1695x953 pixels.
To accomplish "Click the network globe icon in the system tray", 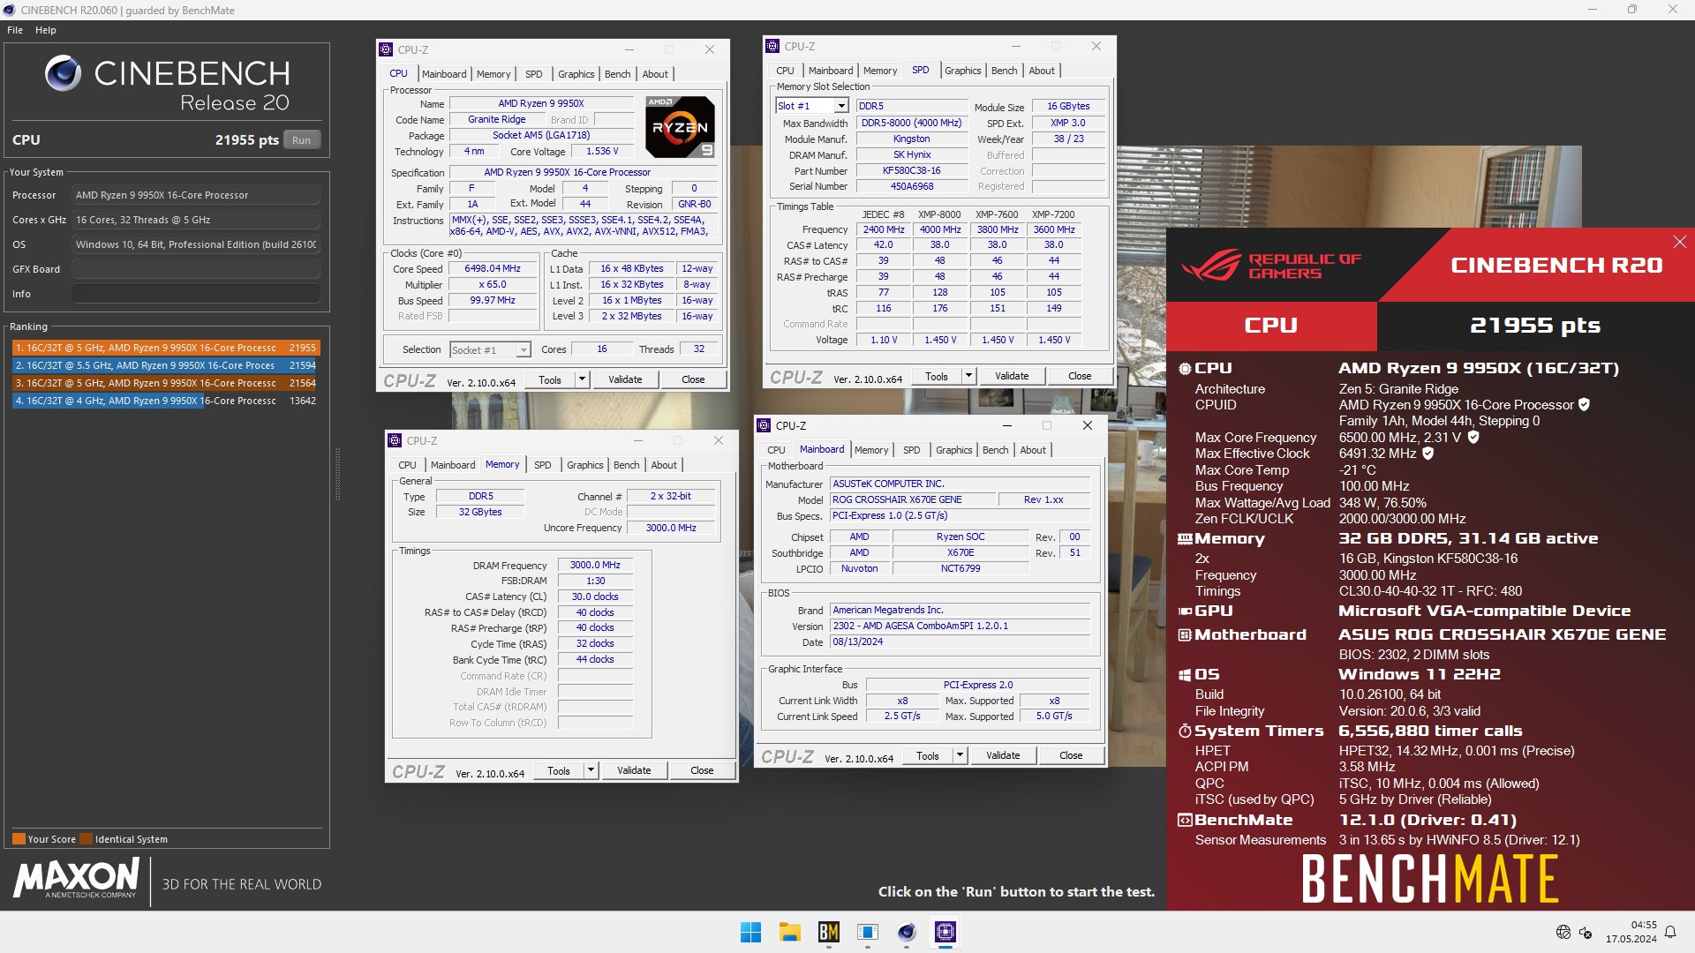I will pyautogui.click(x=1563, y=932).
